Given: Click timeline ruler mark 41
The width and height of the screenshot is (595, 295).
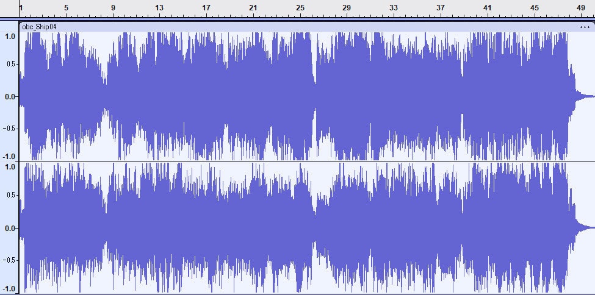Looking at the screenshot, I should 487,7.
